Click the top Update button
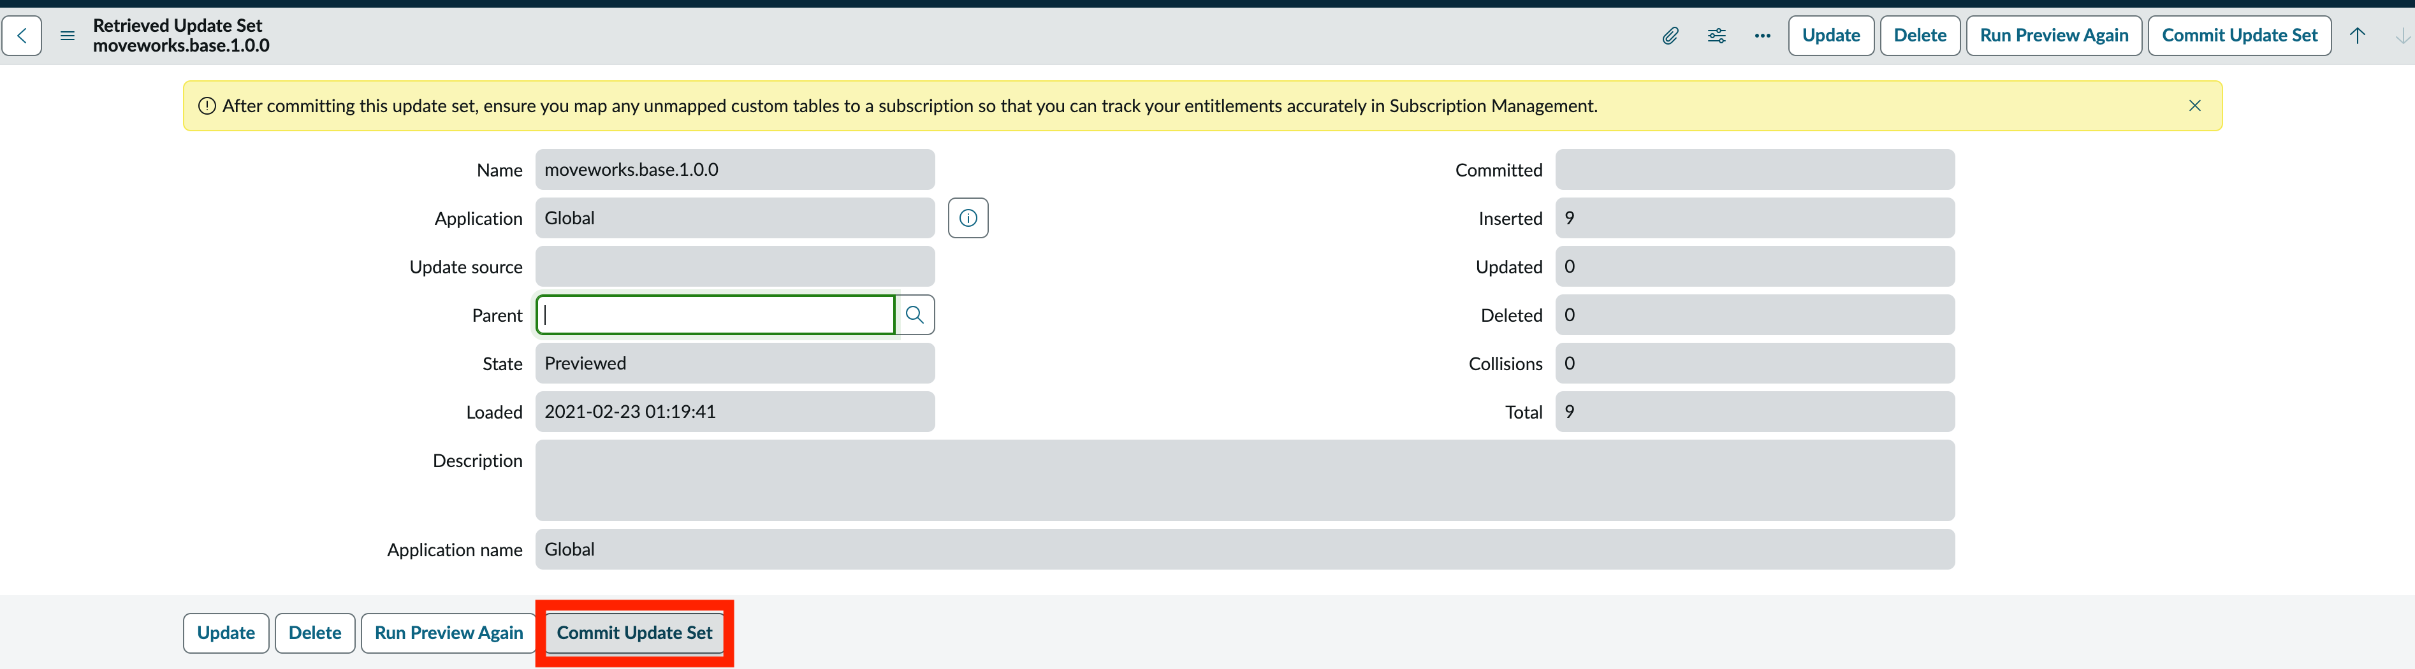 (x=1831, y=36)
